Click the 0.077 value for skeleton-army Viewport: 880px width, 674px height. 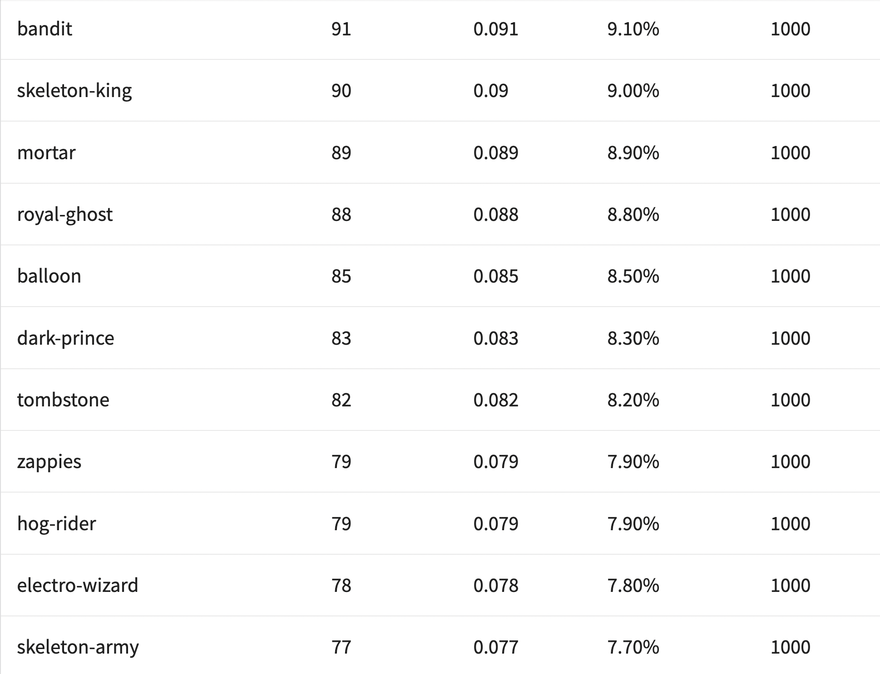pos(496,647)
